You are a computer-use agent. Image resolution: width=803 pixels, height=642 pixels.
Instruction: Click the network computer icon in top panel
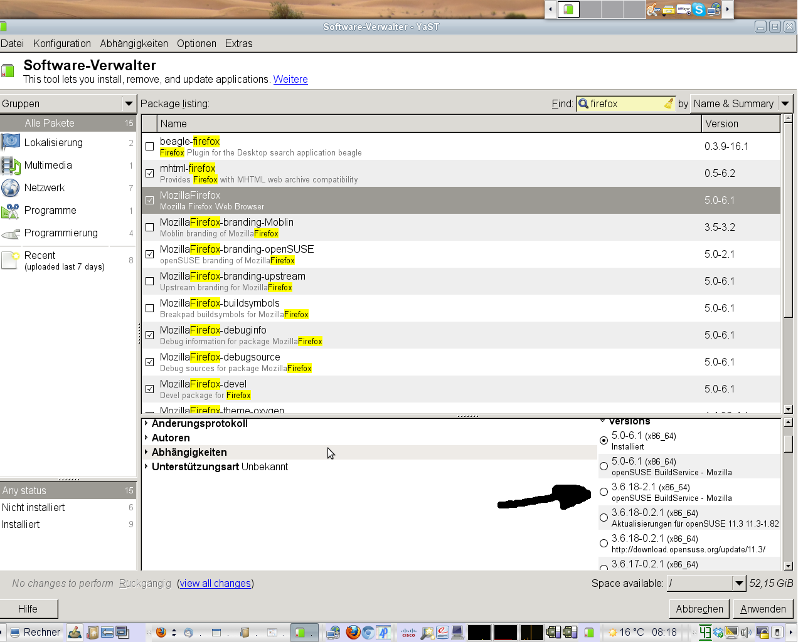point(714,9)
